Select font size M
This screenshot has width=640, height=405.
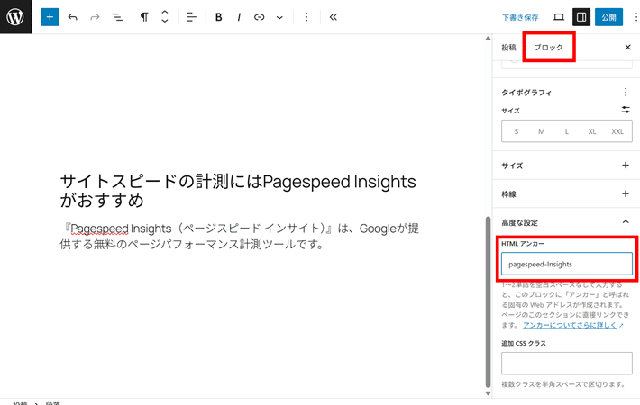(x=541, y=131)
